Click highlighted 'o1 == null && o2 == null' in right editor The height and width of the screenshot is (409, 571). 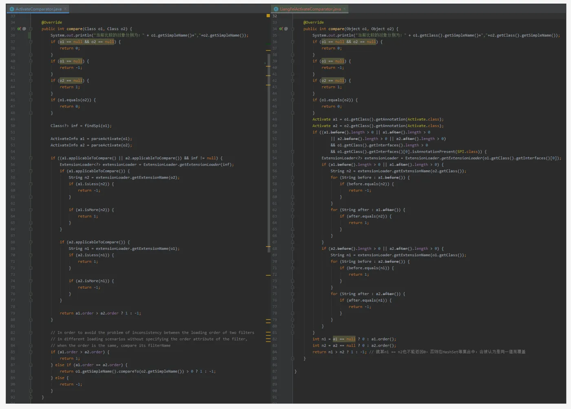coord(349,42)
